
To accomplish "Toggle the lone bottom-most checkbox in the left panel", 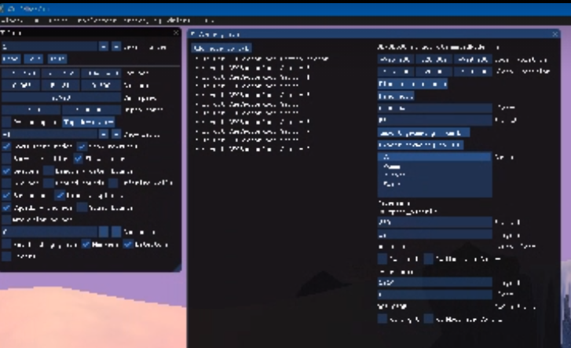I will (6, 256).
